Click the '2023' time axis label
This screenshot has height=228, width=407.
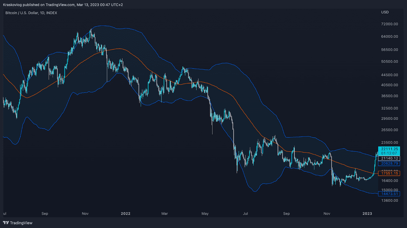pos(367,214)
